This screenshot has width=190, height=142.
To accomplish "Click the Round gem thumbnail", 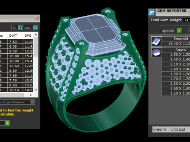I will point(156,52).
